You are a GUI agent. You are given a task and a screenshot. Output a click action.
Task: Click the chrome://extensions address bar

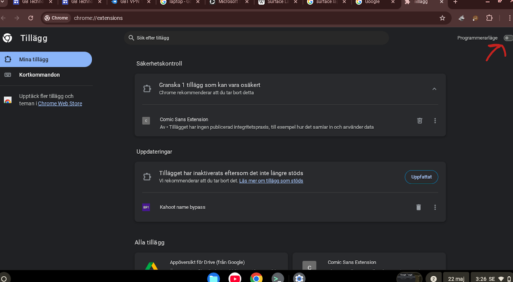point(245,18)
